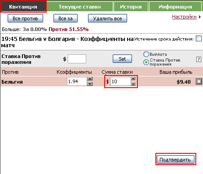Decrease the odds with the down arrow
Screen dimensions: 203x174
click(90, 84)
